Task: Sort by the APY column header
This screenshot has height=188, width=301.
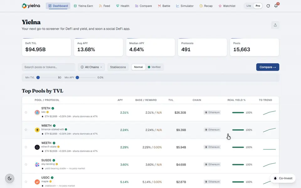Action: 120,100
